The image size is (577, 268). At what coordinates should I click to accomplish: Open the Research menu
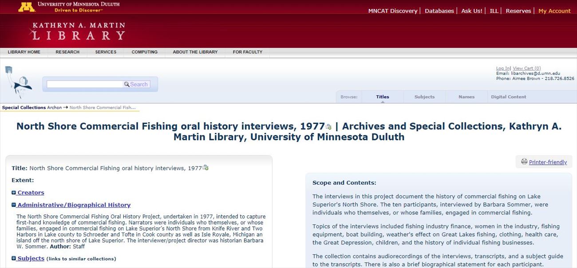[67, 52]
